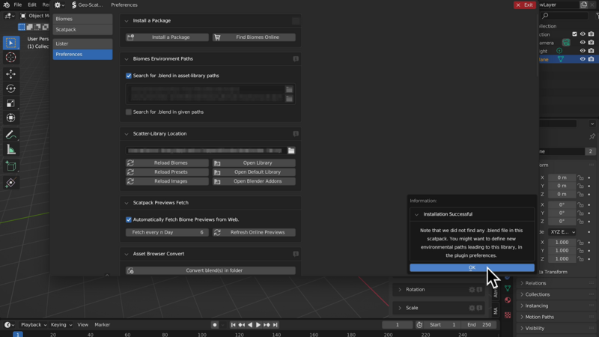Collapse the Scatter-Library Location section

click(x=127, y=134)
